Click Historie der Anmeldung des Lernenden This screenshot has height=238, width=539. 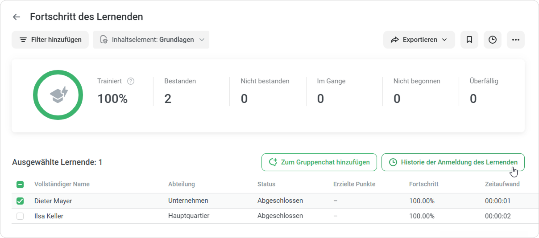pyautogui.click(x=453, y=162)
